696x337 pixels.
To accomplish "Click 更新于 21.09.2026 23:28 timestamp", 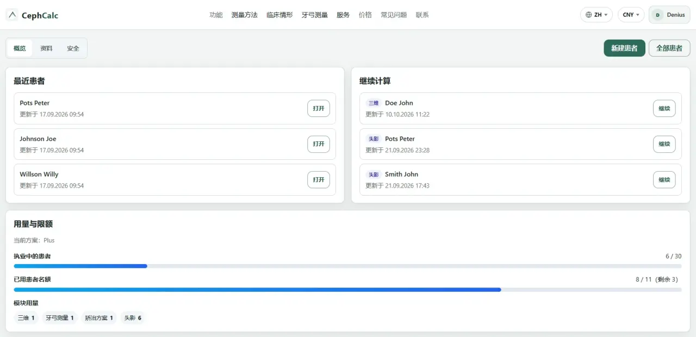I will pos(397,150).
